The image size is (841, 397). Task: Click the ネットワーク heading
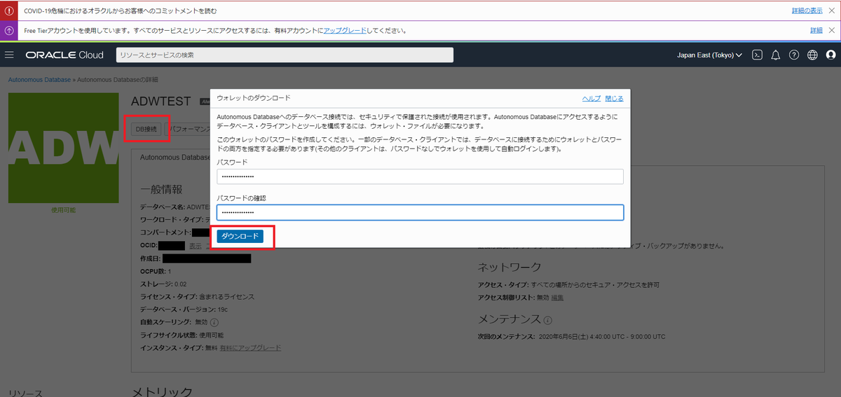point(510,267)
